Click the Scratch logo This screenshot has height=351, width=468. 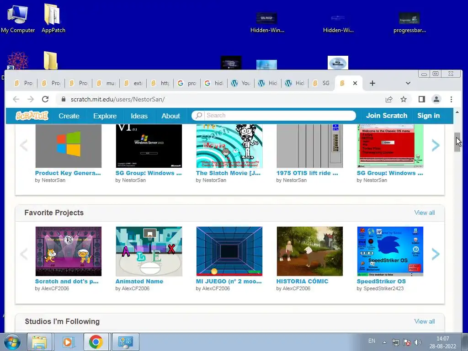click(32, 116)
